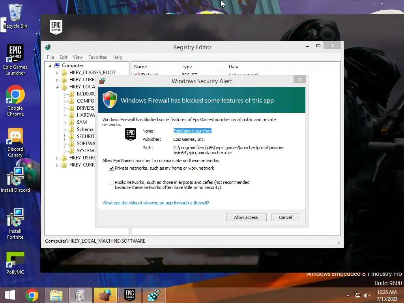
Task: Expand the SOFTWARE subkey arrow
Action: [x=65, y=144]
